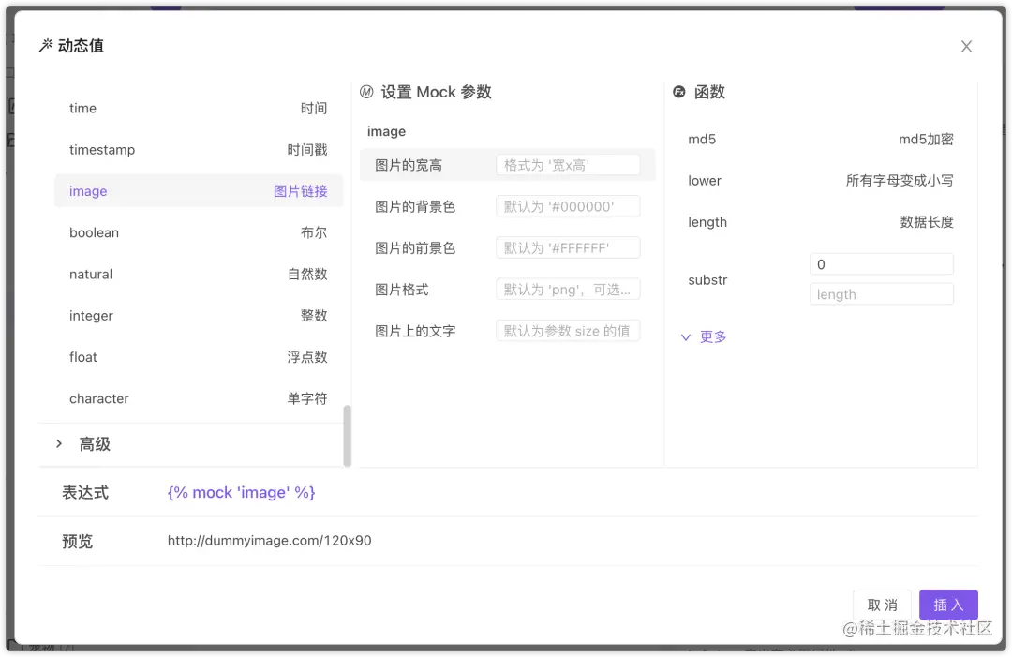Click the 插入 insert button
The image size is (1012, 657).
[x=948, y=605]
